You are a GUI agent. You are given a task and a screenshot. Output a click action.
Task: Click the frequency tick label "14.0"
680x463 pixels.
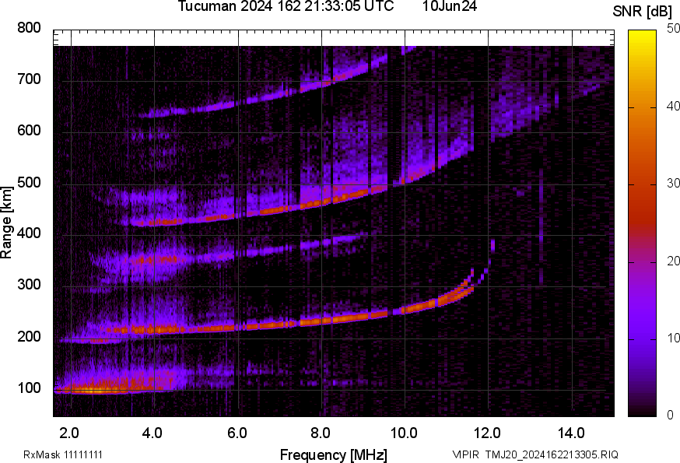pyautogui.click(x=571, y=433)
